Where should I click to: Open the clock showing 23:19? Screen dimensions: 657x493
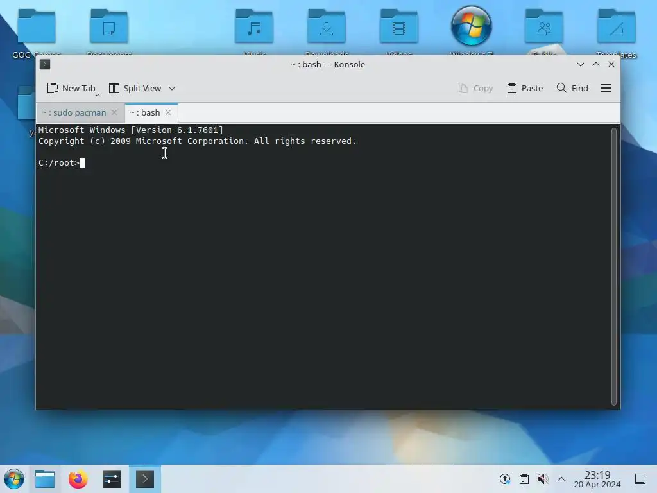coord(597,479)
